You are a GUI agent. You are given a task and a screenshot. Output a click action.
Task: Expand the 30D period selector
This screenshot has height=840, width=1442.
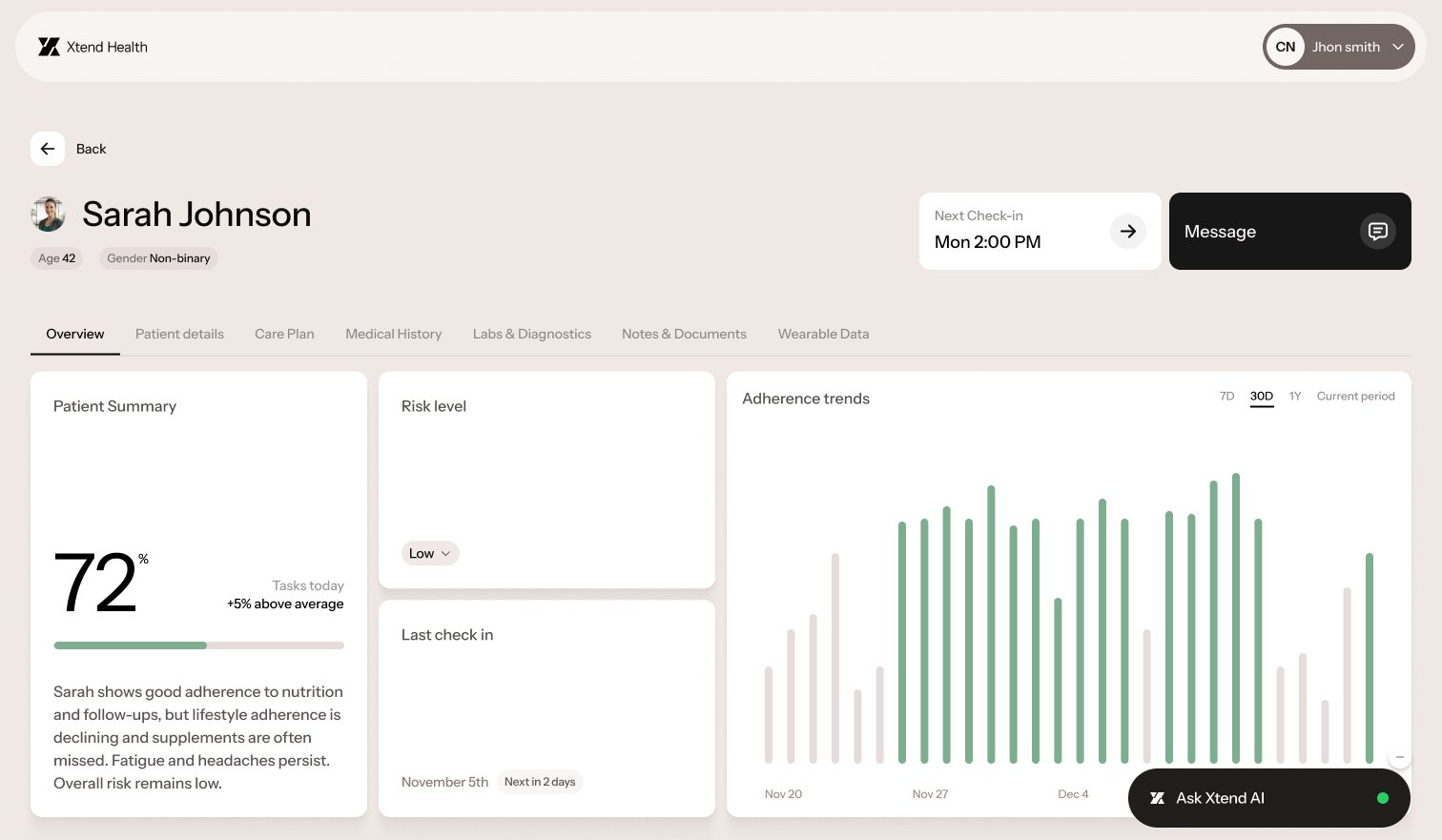pyautogui.click(x=1261, y=396)
